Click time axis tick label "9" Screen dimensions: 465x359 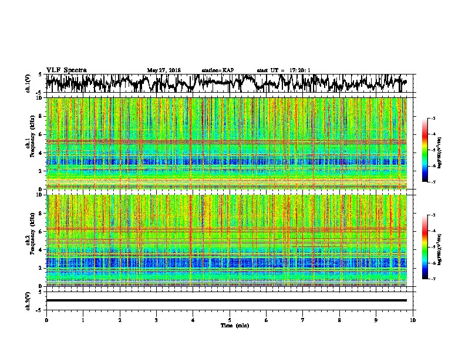coord(376,320)
